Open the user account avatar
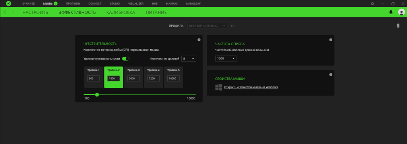Screen dimensions: 407x144 (x=401, y=12)
